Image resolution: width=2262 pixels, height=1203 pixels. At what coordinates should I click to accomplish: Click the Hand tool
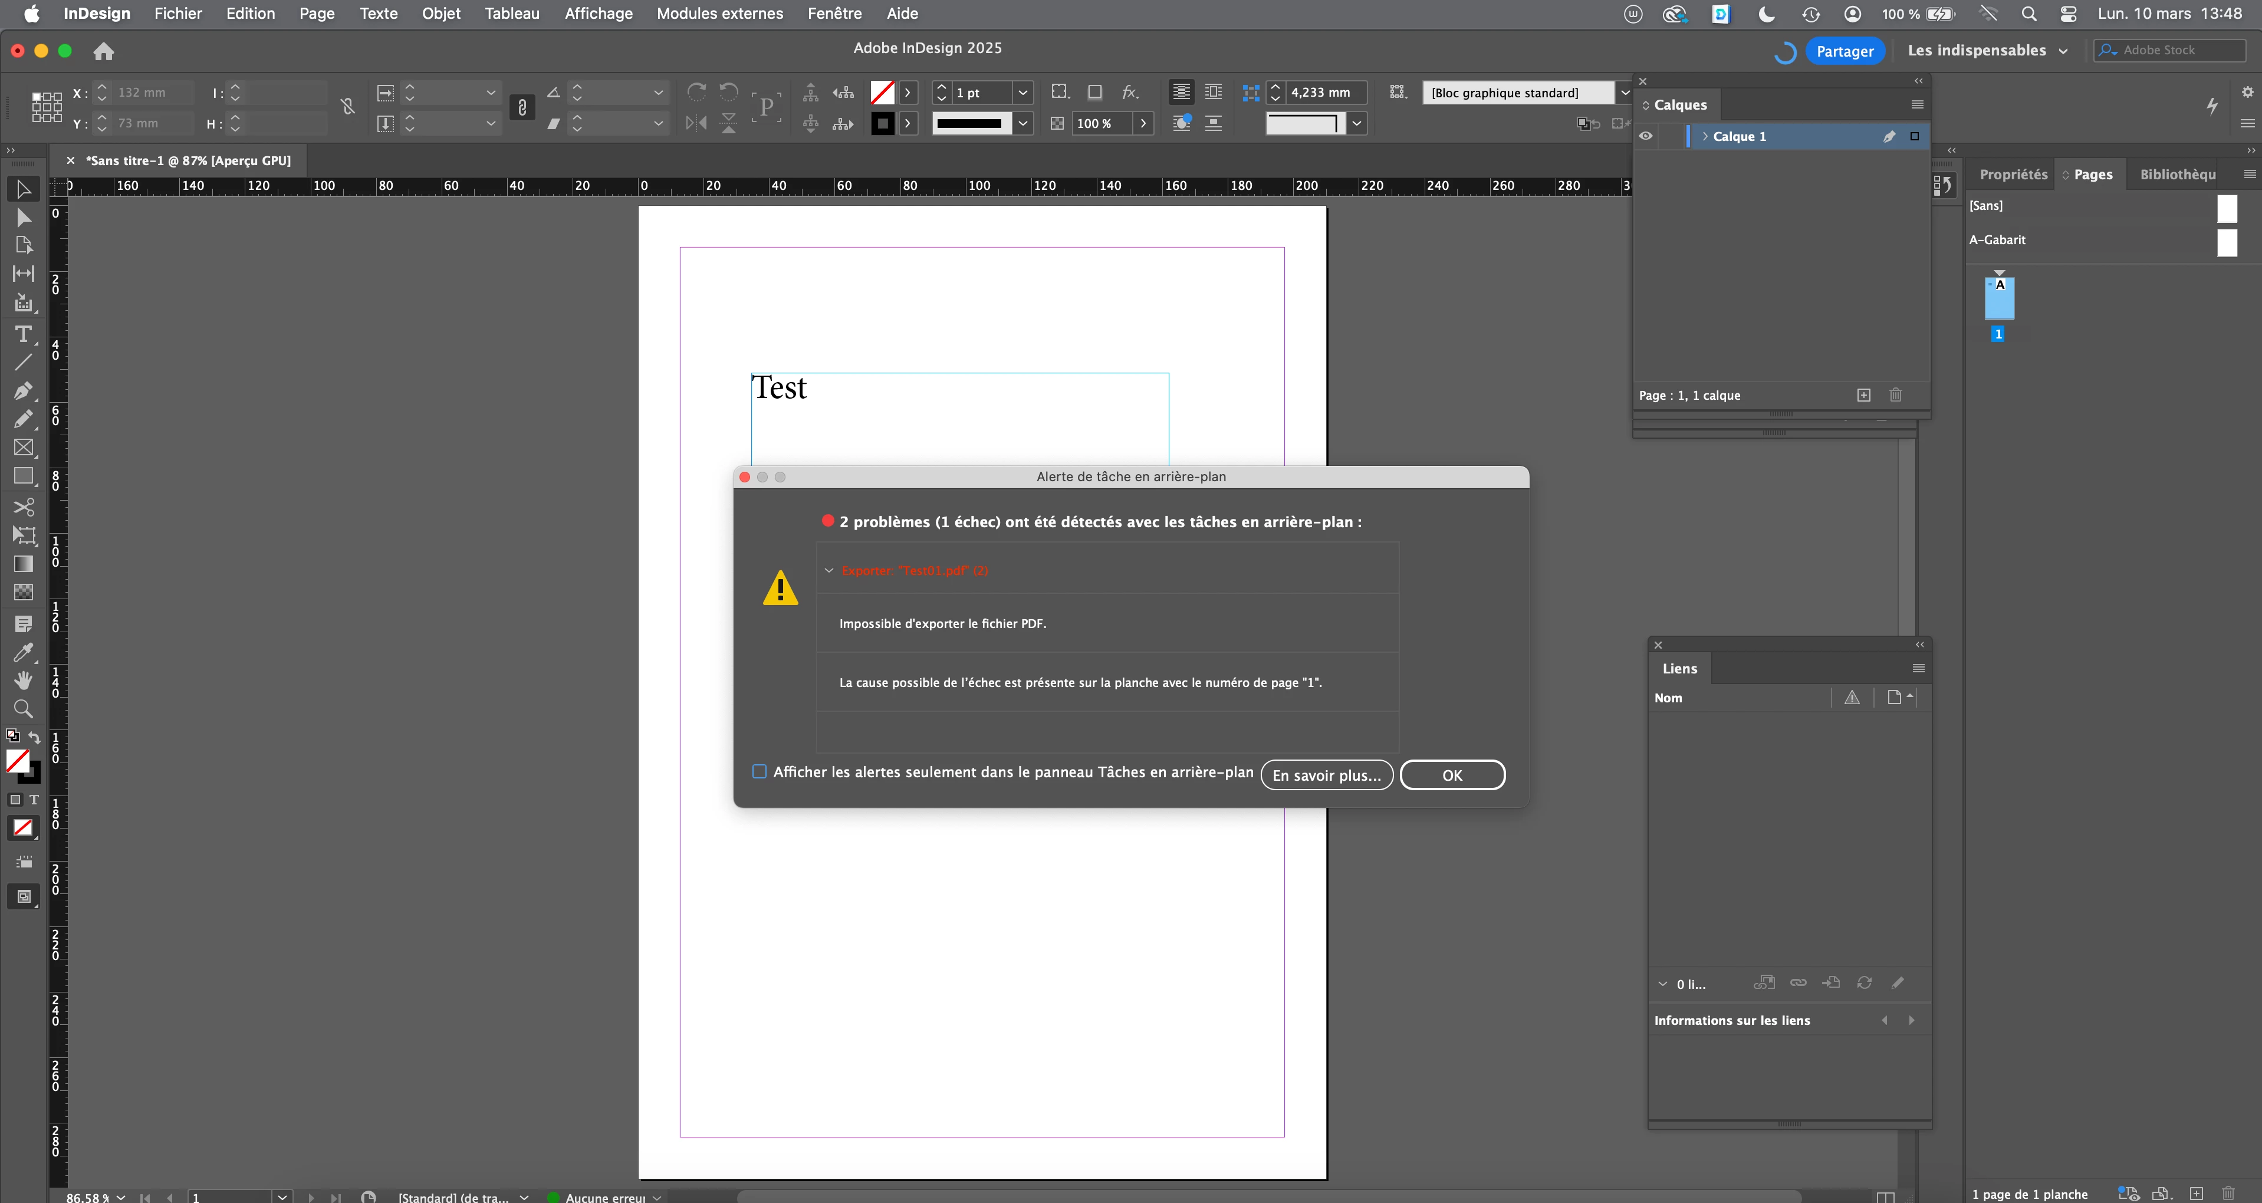tap(24, 681)
